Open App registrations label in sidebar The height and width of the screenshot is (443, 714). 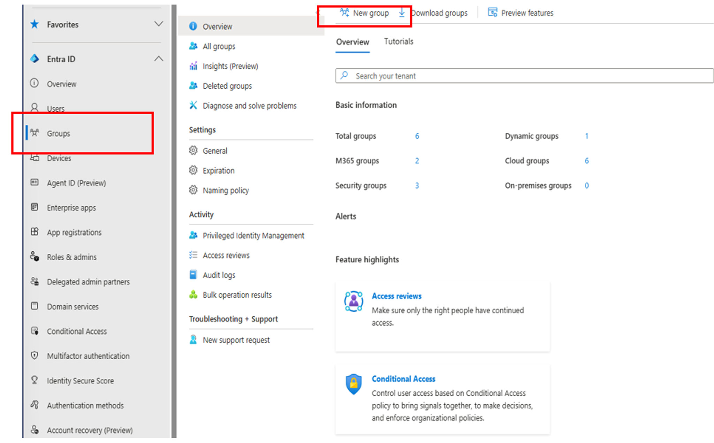[x=74, y=232]
